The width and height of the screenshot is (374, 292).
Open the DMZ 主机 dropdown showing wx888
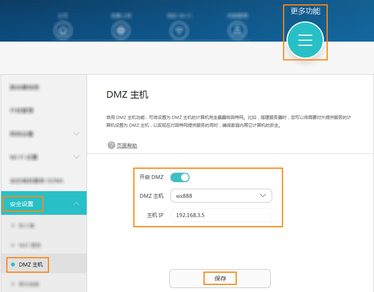point(221,196)
